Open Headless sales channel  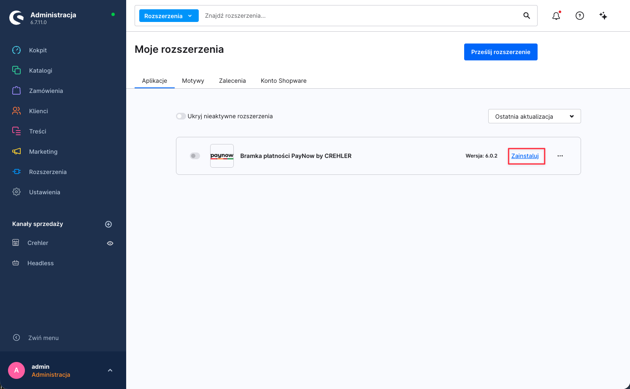(41, 263)
